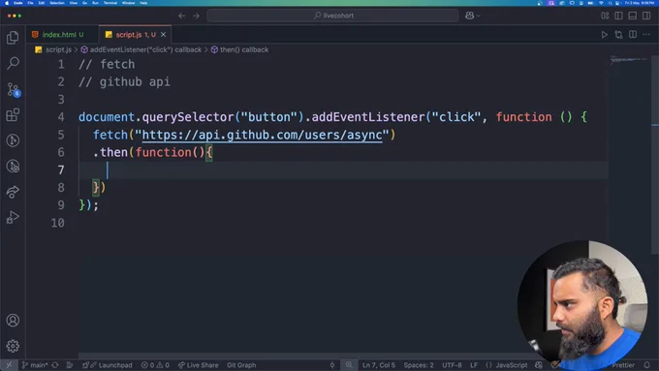Open the Help menu

(143, 3)
